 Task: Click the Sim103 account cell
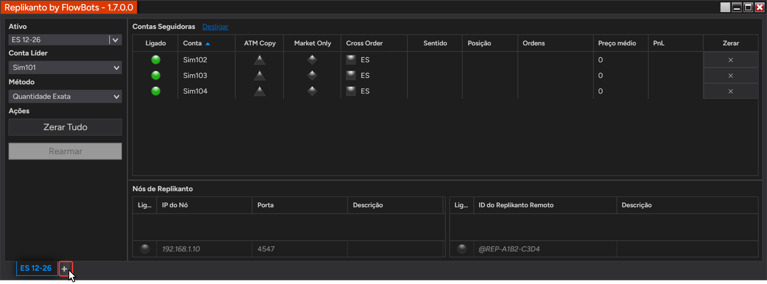[207, 76]
